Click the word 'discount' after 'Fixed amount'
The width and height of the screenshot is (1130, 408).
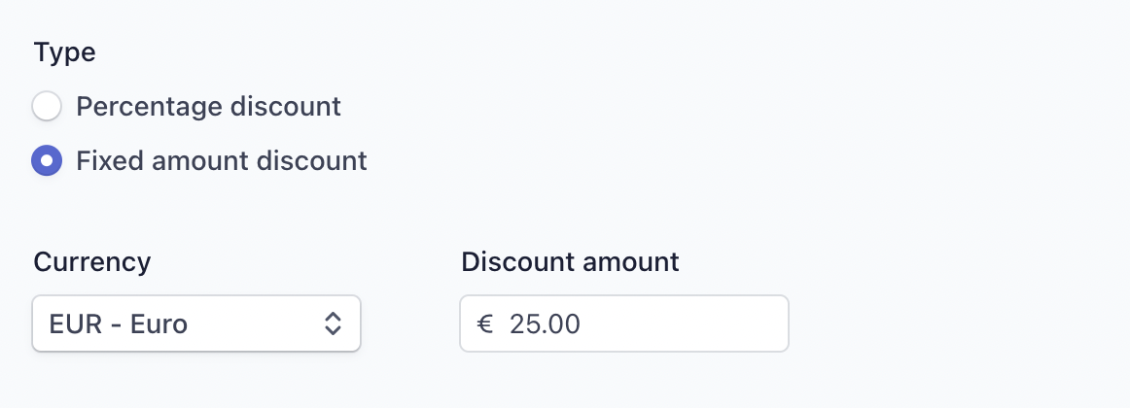point(312,160)
